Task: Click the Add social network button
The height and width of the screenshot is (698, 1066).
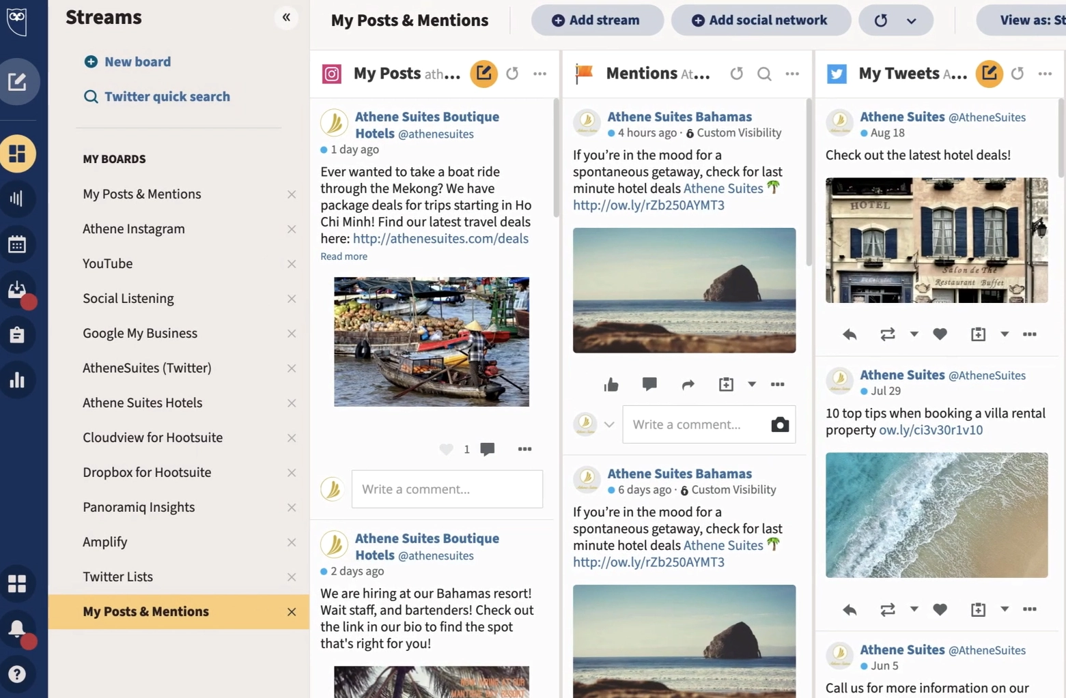Action: click(x=761, y=20)
